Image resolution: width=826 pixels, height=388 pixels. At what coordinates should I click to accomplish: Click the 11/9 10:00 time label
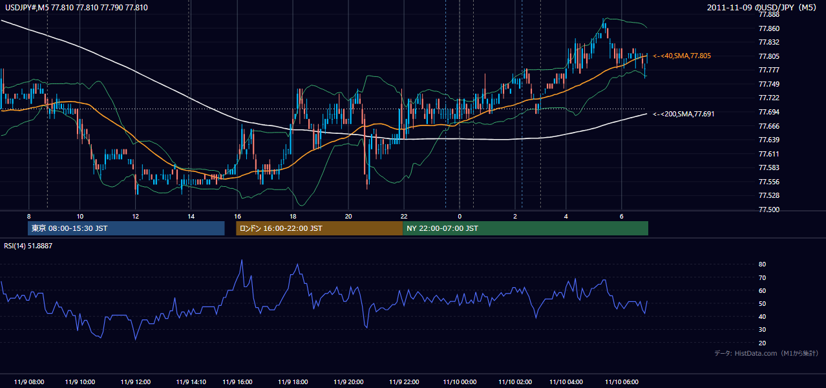(x=80, y=382)
